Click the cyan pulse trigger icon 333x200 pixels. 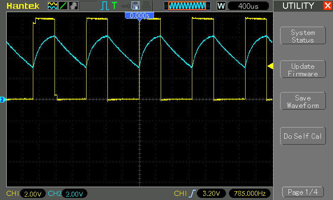pos(104,6)
